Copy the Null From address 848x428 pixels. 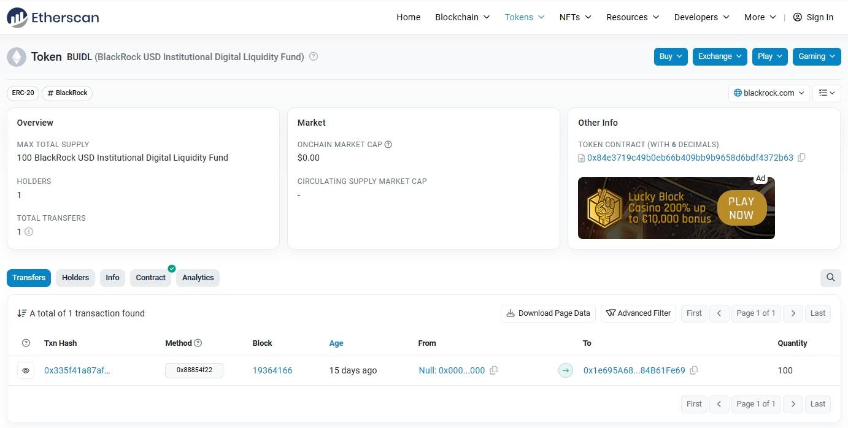[x=493, y=370]
